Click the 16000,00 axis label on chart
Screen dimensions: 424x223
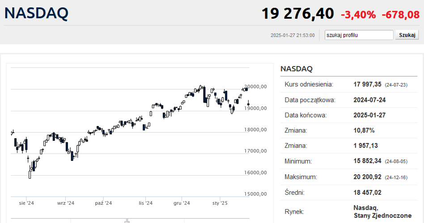(255, 173)
